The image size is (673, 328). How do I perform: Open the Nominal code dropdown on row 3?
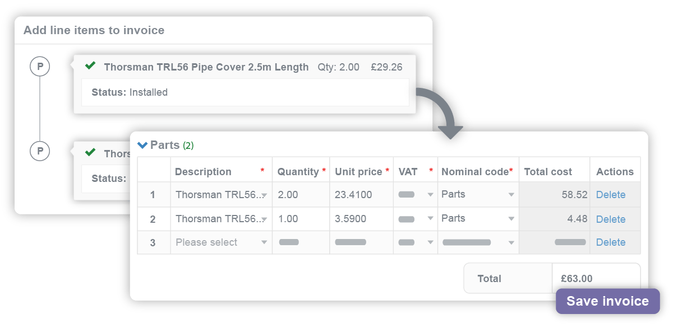pos(477,242)
